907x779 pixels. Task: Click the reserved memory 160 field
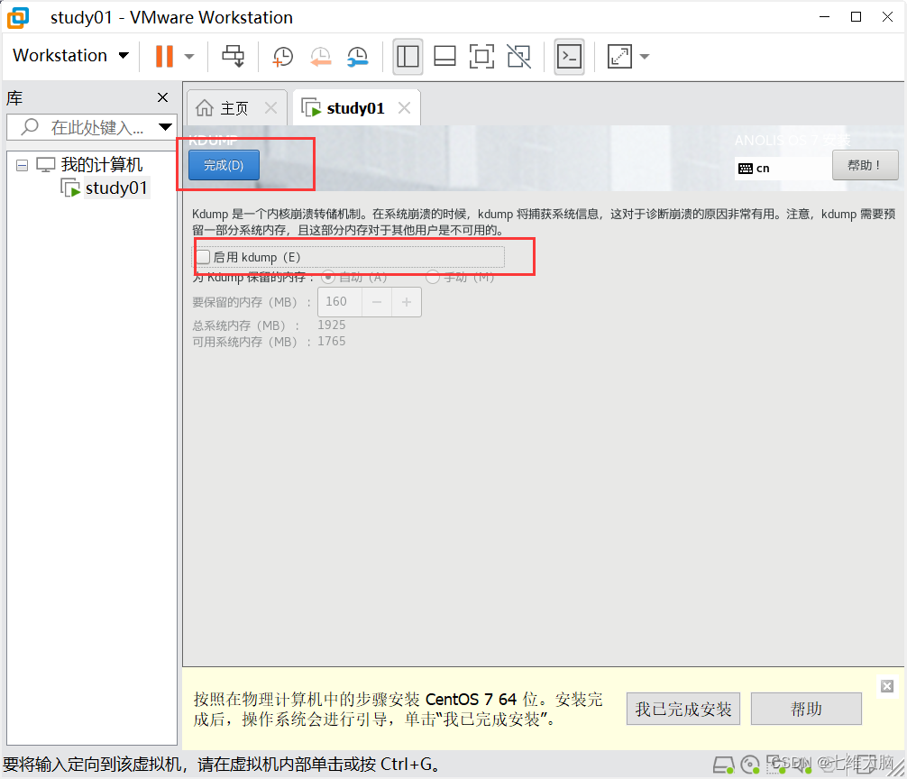(340, 302)
